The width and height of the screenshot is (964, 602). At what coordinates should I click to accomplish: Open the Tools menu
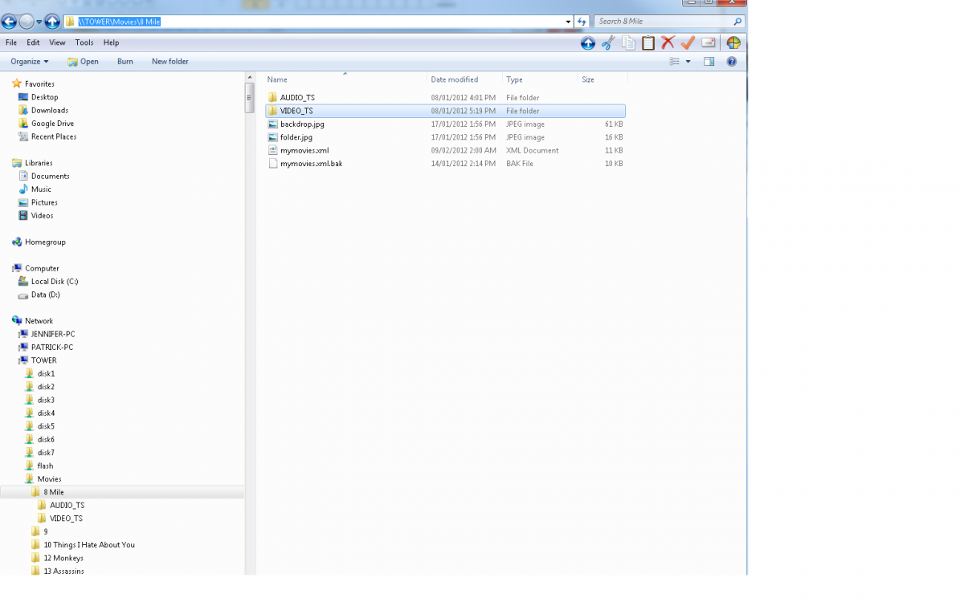click(84, 43)
